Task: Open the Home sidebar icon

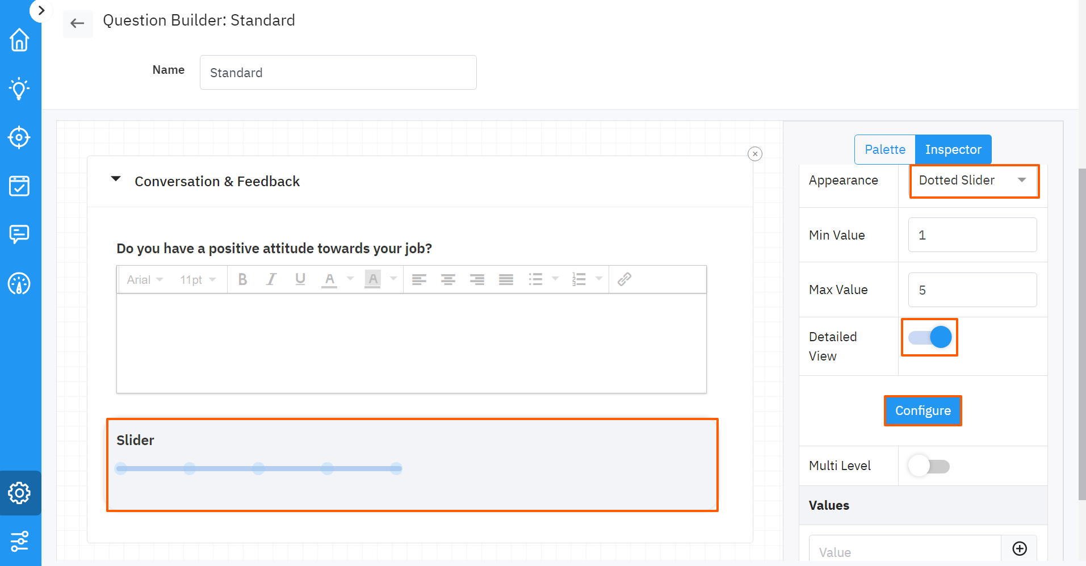Action: click(20, 40)
